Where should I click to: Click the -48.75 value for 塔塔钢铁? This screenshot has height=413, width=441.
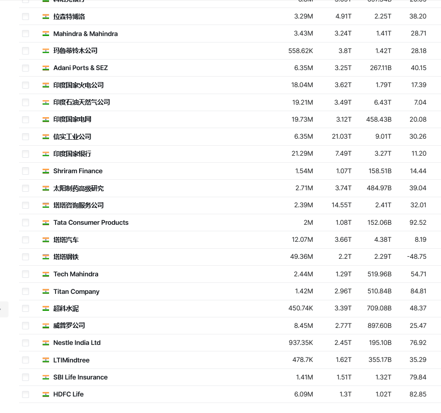[416, 257]
